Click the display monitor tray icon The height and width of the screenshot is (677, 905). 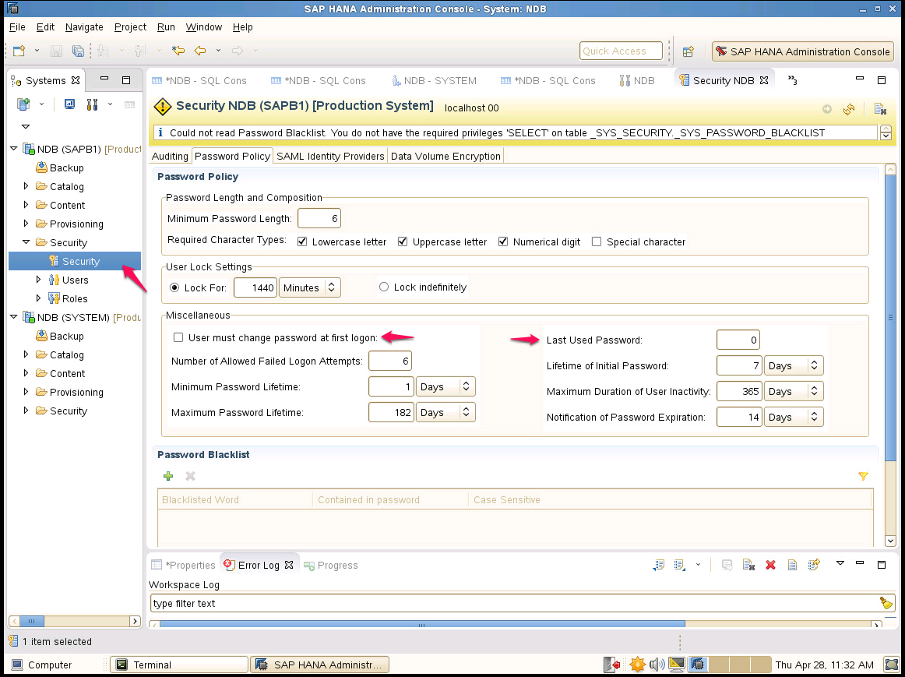677,665
